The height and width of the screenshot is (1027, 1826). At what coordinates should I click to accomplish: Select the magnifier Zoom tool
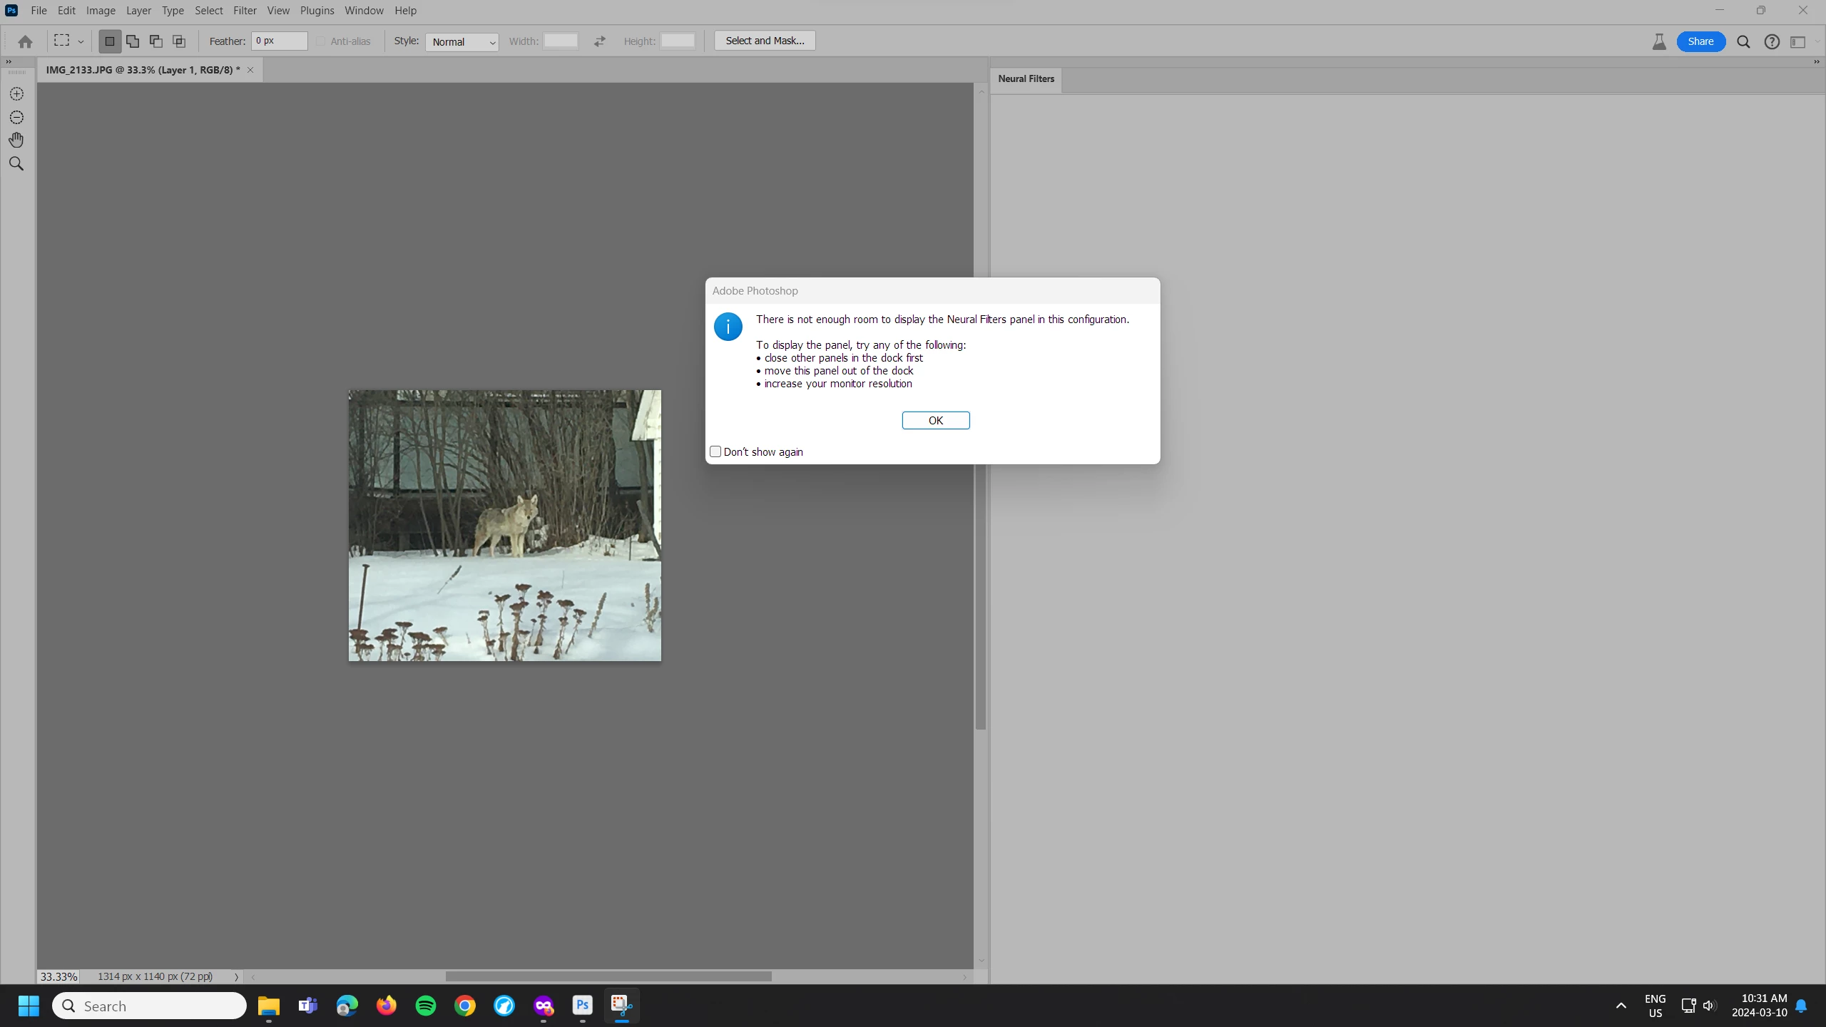[x=16, y=164]
